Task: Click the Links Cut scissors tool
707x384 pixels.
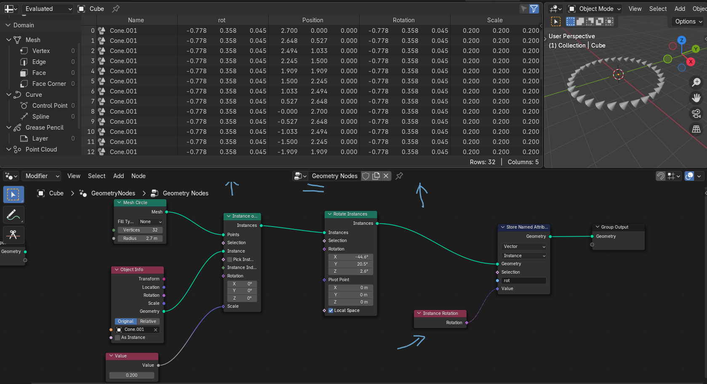Action: [x=13, y=235]
